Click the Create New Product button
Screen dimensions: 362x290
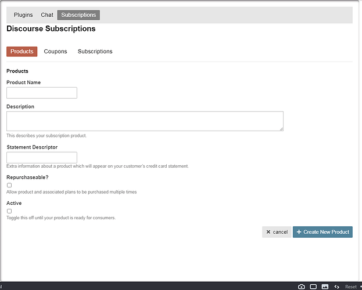[x=322, y=232]
